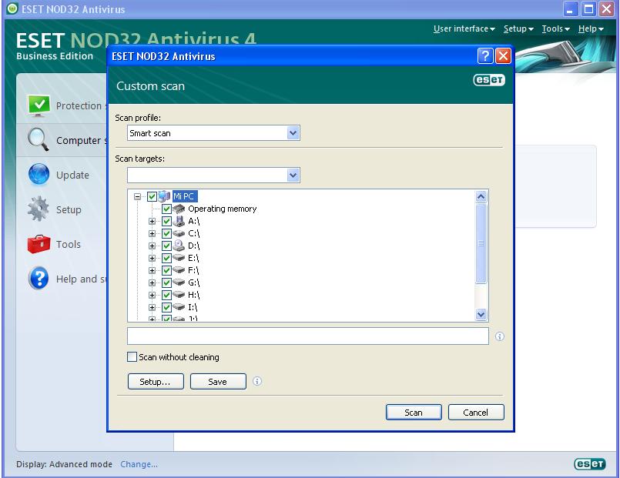
Task: Select the Operating memory label
Action: (x=223, y=209)
